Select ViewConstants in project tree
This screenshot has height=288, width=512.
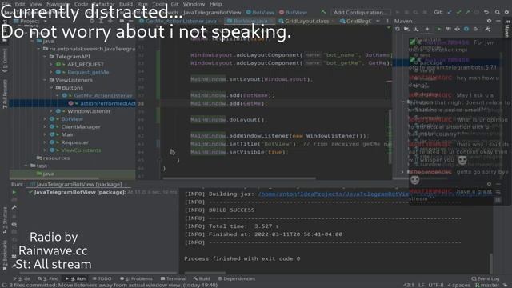point(81,150)
